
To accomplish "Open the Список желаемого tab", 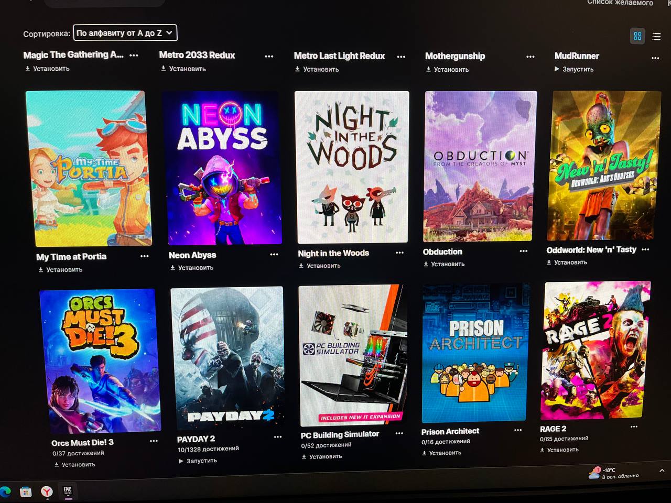I will [x=620, y=3].
